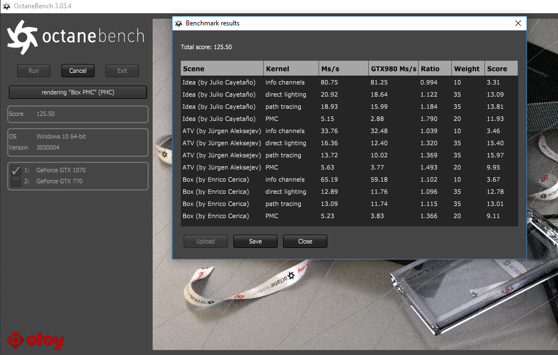Click score value 15.97

tap(496, 155)
